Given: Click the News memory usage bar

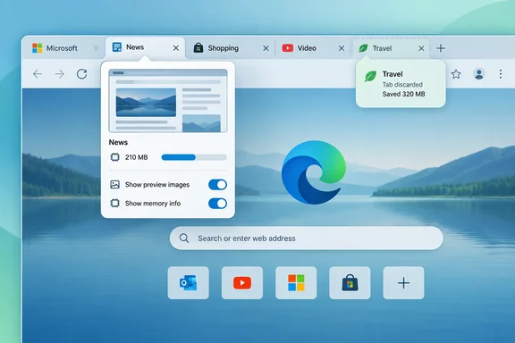Looking at the screenshot, I should (194, 157).
